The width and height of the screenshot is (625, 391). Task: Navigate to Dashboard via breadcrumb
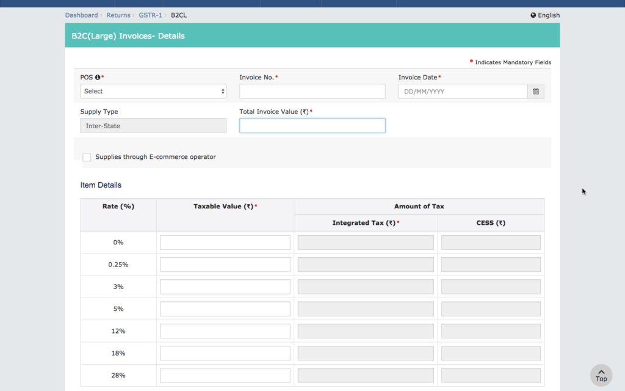[81, 15]
